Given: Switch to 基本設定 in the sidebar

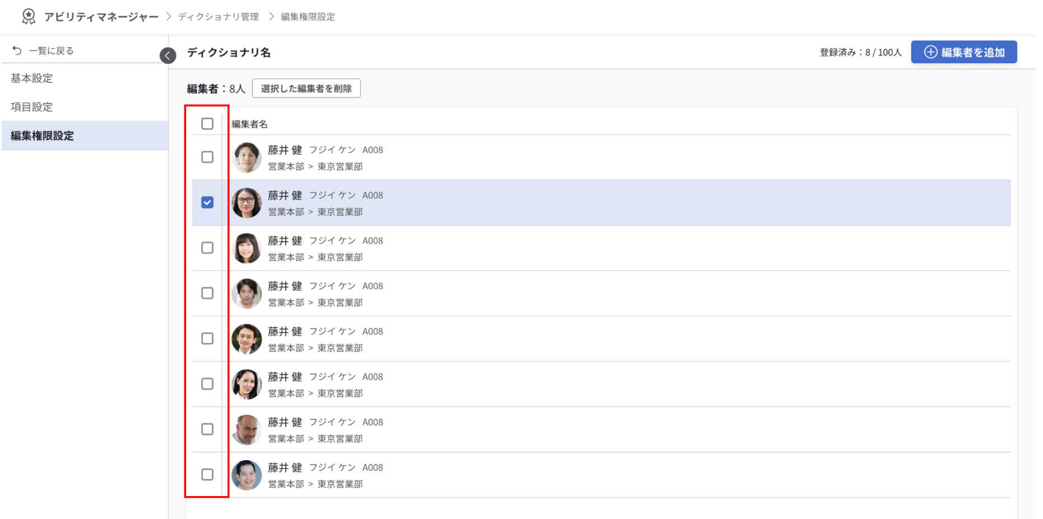Looking at the screenshot, I should tap(31, 78).
